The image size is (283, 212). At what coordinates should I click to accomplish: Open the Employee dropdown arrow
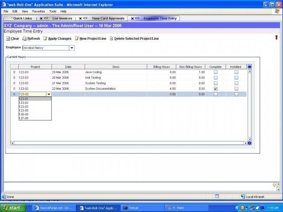pyautogui.click(x=72, y=48)
